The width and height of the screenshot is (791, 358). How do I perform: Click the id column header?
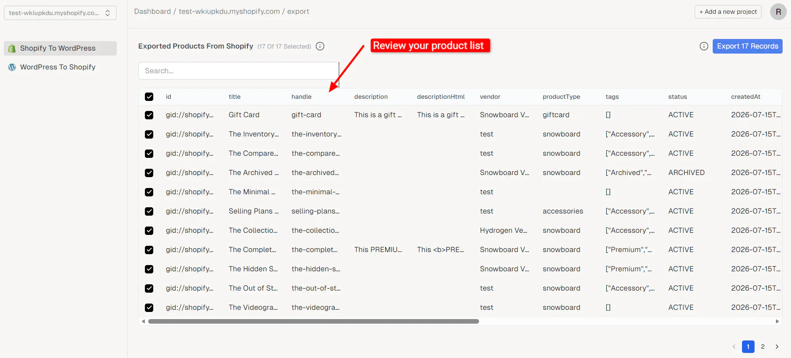(x=168, y=97)
